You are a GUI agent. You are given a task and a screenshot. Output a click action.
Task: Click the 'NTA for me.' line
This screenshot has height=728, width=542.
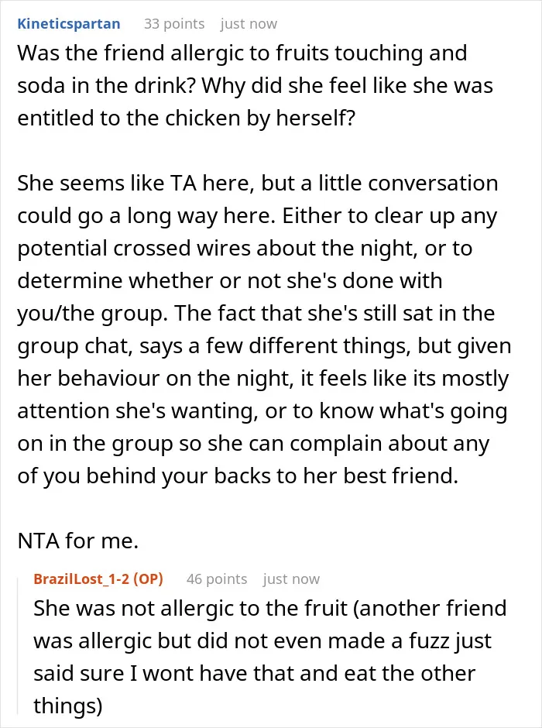click(x=78, y=541)
